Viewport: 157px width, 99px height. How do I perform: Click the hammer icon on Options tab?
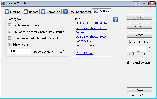[x=96, y=11]
